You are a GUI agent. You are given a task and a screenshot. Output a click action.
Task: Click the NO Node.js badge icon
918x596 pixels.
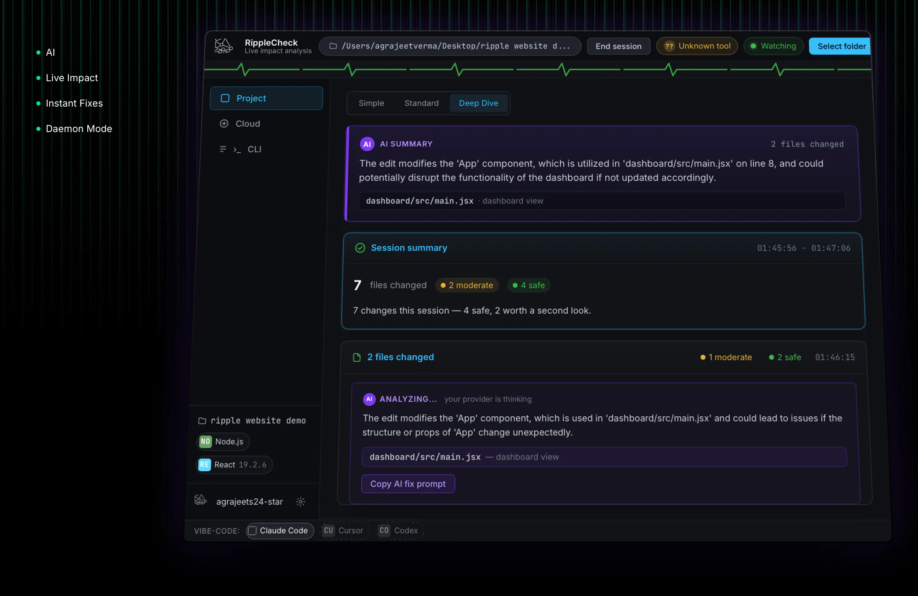[x=205, y=441]
